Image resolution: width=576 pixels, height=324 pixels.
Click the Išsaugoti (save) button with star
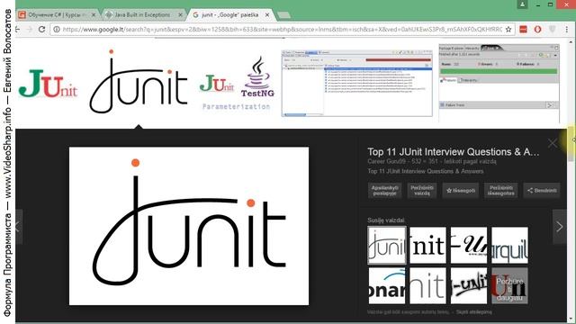(x=461, y=190)
